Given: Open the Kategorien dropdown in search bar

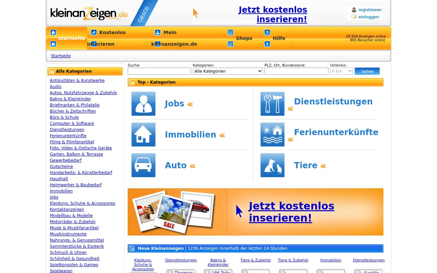Looking at the screenshot, I should click(228, 71).
